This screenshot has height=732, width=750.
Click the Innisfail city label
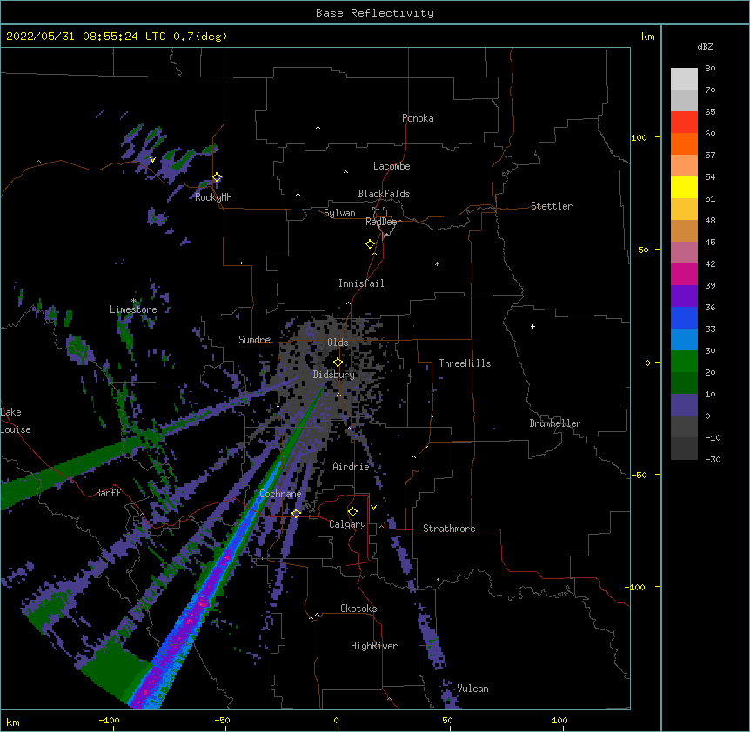361,283
